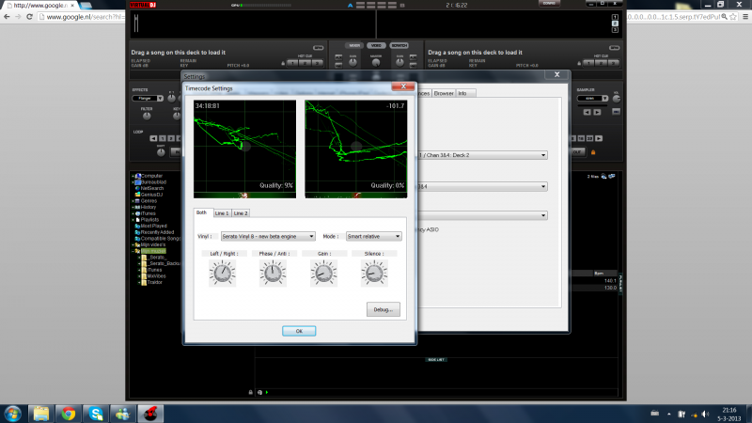Open Skype from the taskbar

[x=96, y=412]
